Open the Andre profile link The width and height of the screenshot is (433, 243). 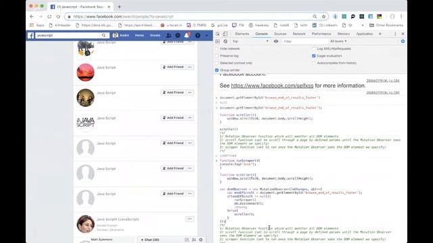[x=121, y=35]
